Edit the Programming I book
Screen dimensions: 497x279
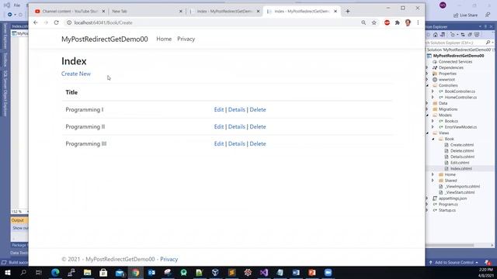coord(219,109)
